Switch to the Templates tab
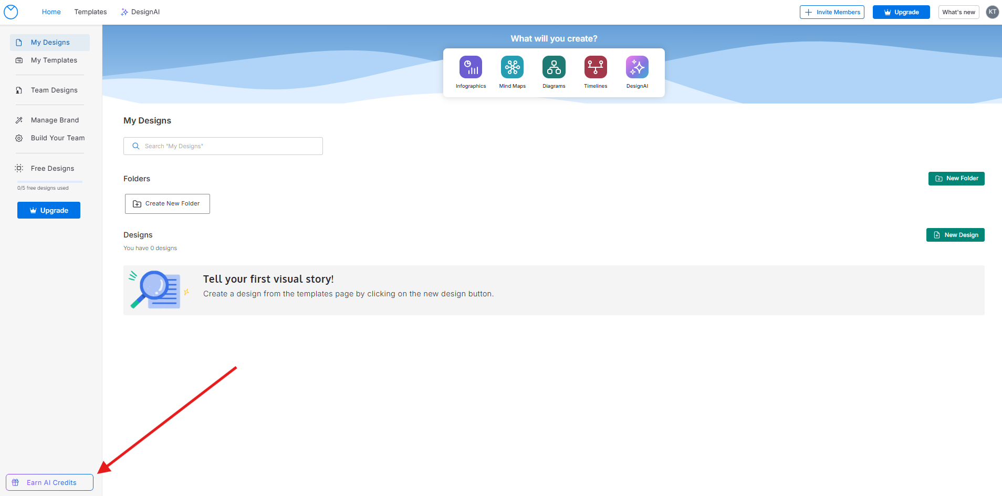Image resolution: width=1002 pixels, height=496 pixels. (90, 12)
